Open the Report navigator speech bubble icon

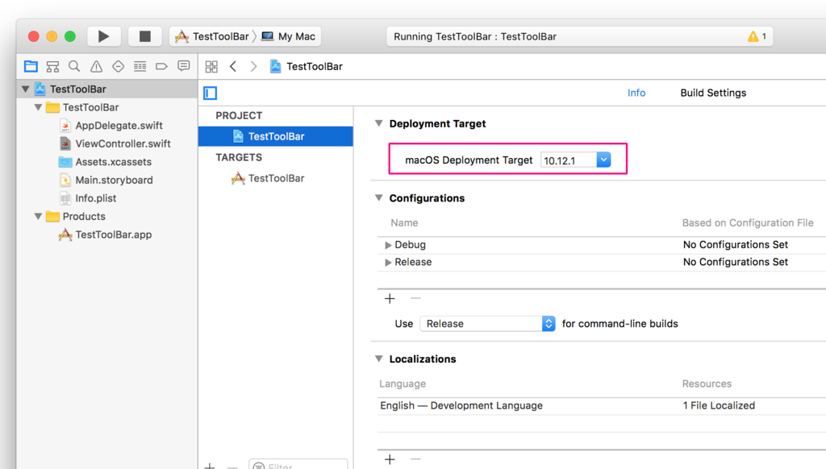pyautogui.click(x=183, y=66)
